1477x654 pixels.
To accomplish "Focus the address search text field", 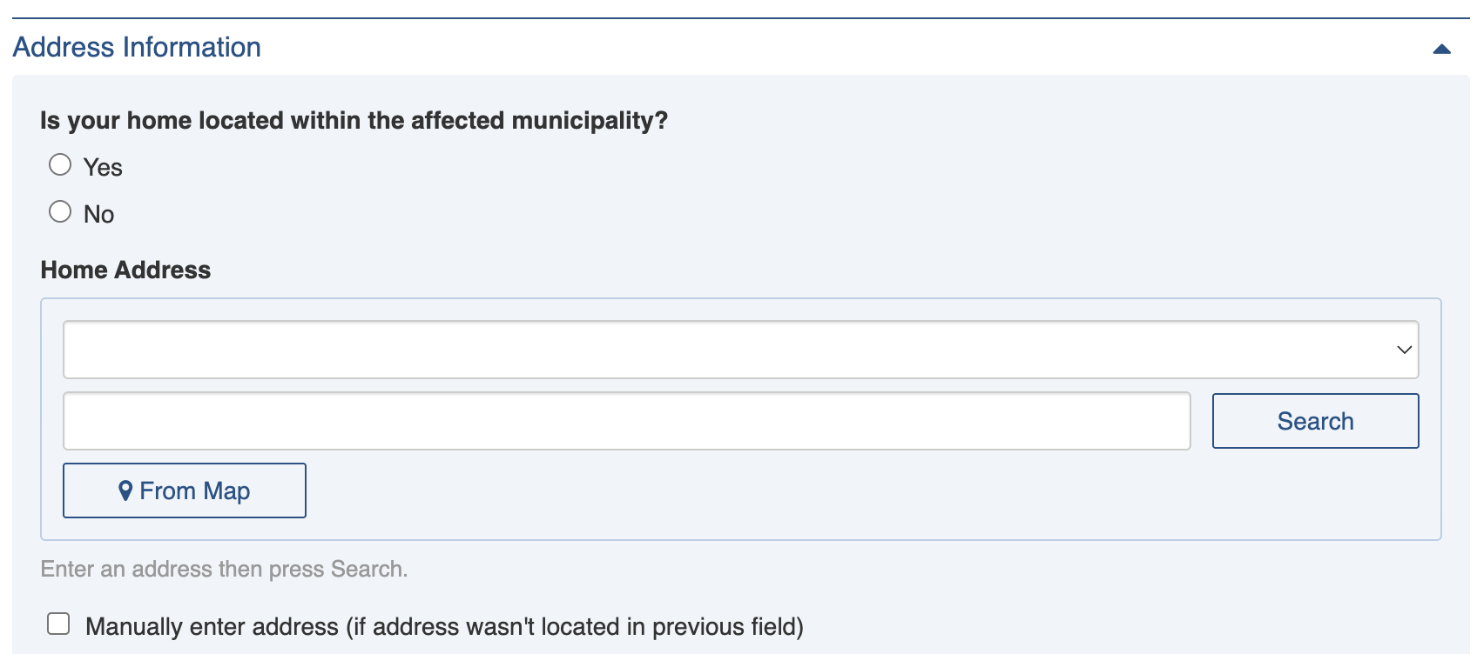I will coord(626,421).
